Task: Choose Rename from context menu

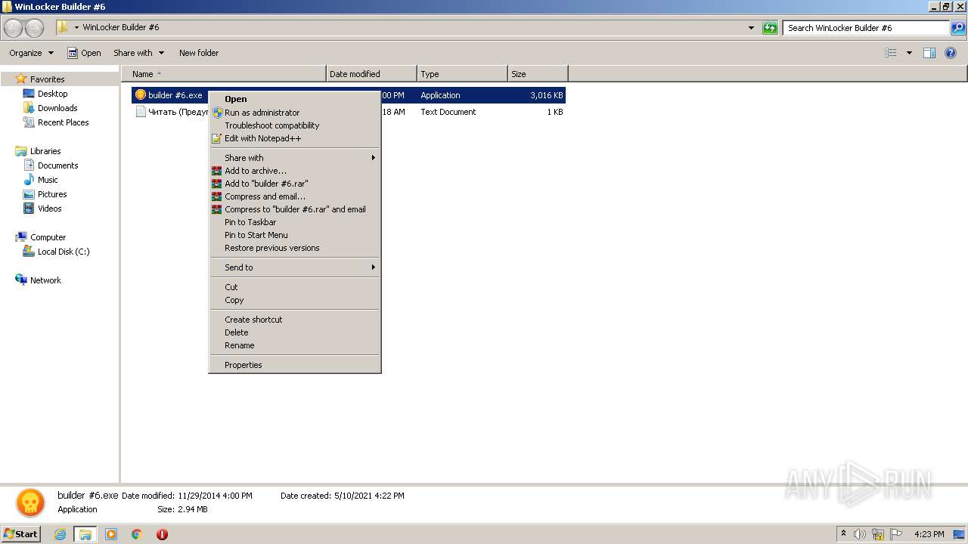Action: [294, 345]
